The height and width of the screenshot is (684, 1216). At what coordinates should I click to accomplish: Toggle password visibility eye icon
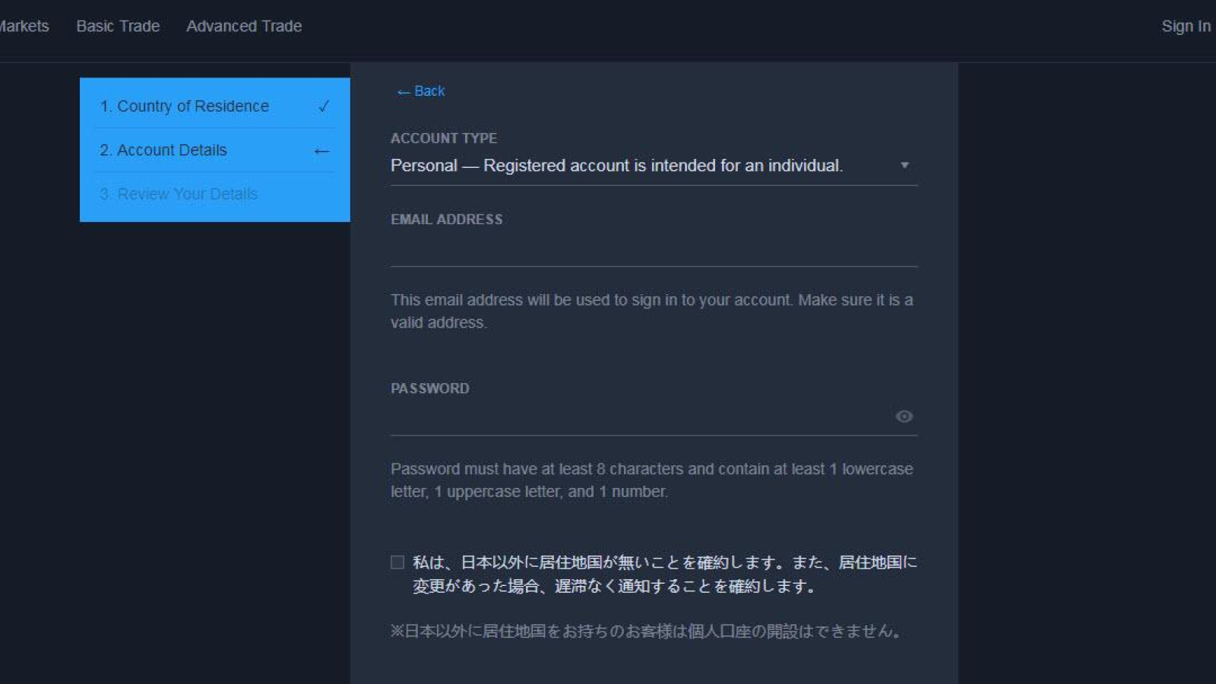click(904, 416)
